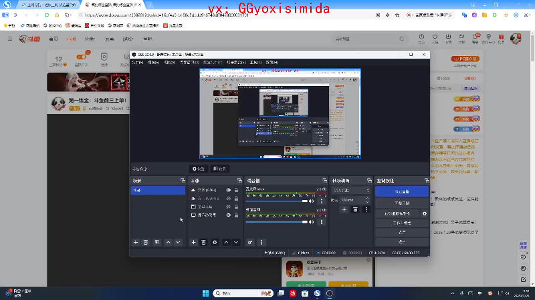Toggle the lock on the second source row
The height and width of the screenshot is (300, 535).
click(x=236, y=198)
